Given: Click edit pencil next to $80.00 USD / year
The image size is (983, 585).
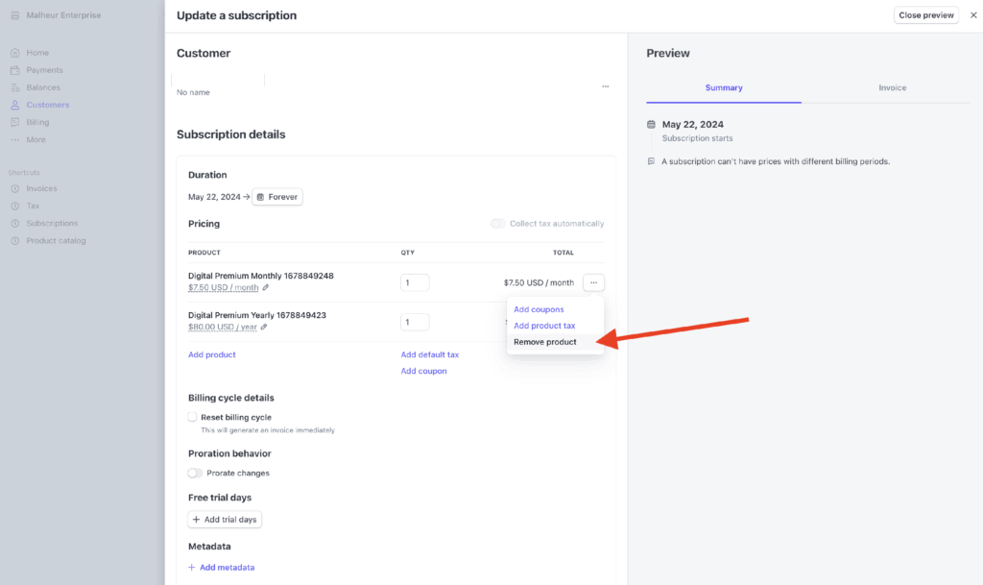Looking at the screenshot, I should (264, 327).
